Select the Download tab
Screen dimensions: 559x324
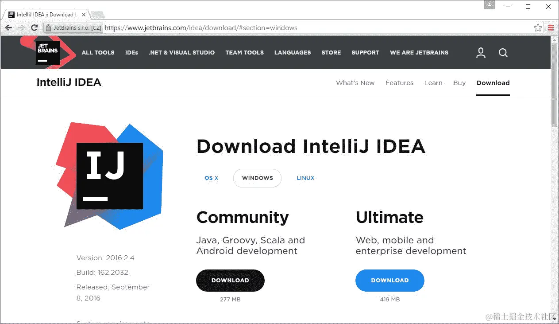493,83
